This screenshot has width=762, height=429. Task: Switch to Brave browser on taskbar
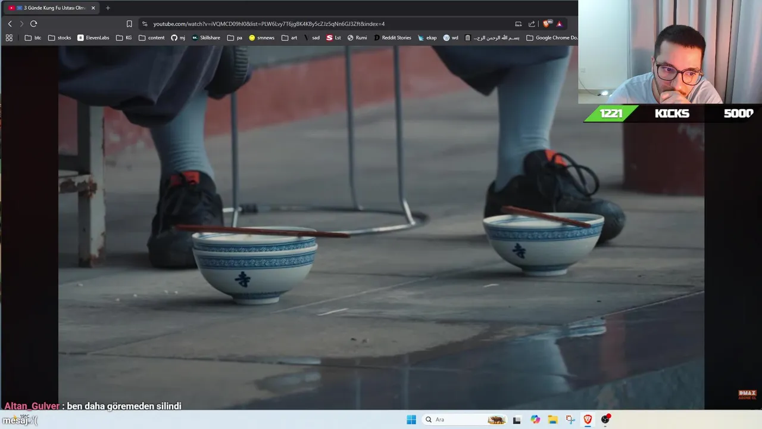pyautogui.click(x=588, y=419)
